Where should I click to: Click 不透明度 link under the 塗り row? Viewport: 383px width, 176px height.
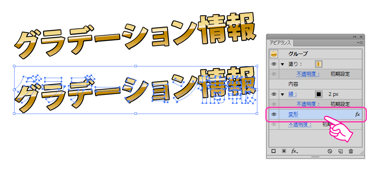pyautogui.click(x=308, y=74)
